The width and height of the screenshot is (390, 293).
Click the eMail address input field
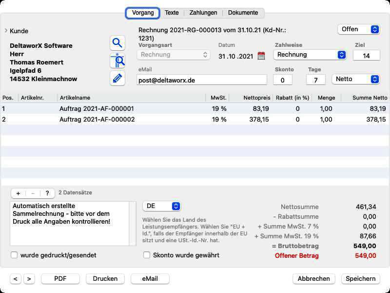tap(202, 80)
